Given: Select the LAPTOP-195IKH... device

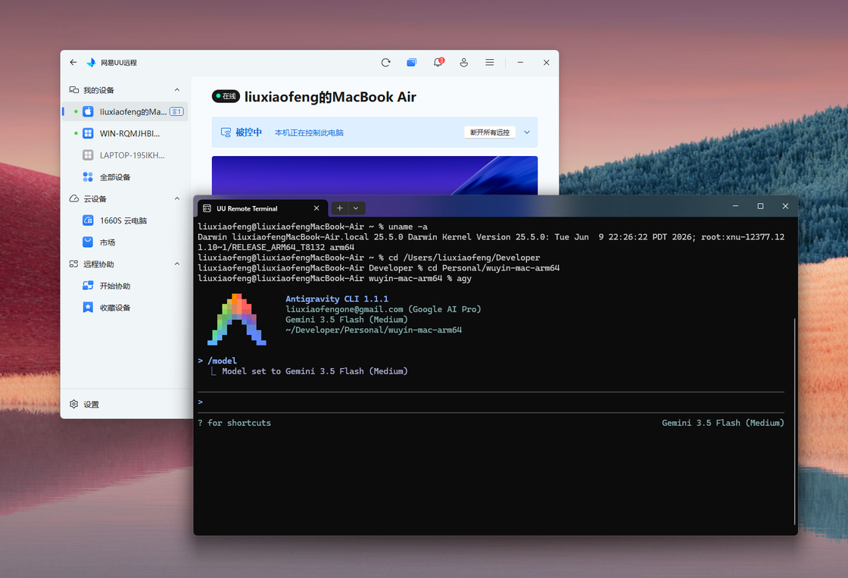Looking at the screenshot, I should [125, 155].
